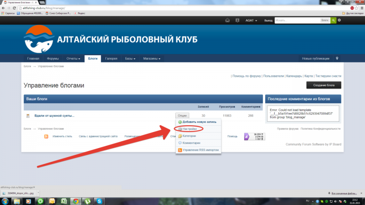
Task: Open the Форумы navigation tab
Action: click(52, 59)
